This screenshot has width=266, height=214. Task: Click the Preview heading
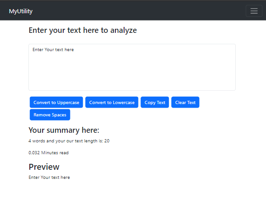click(44, 167)
